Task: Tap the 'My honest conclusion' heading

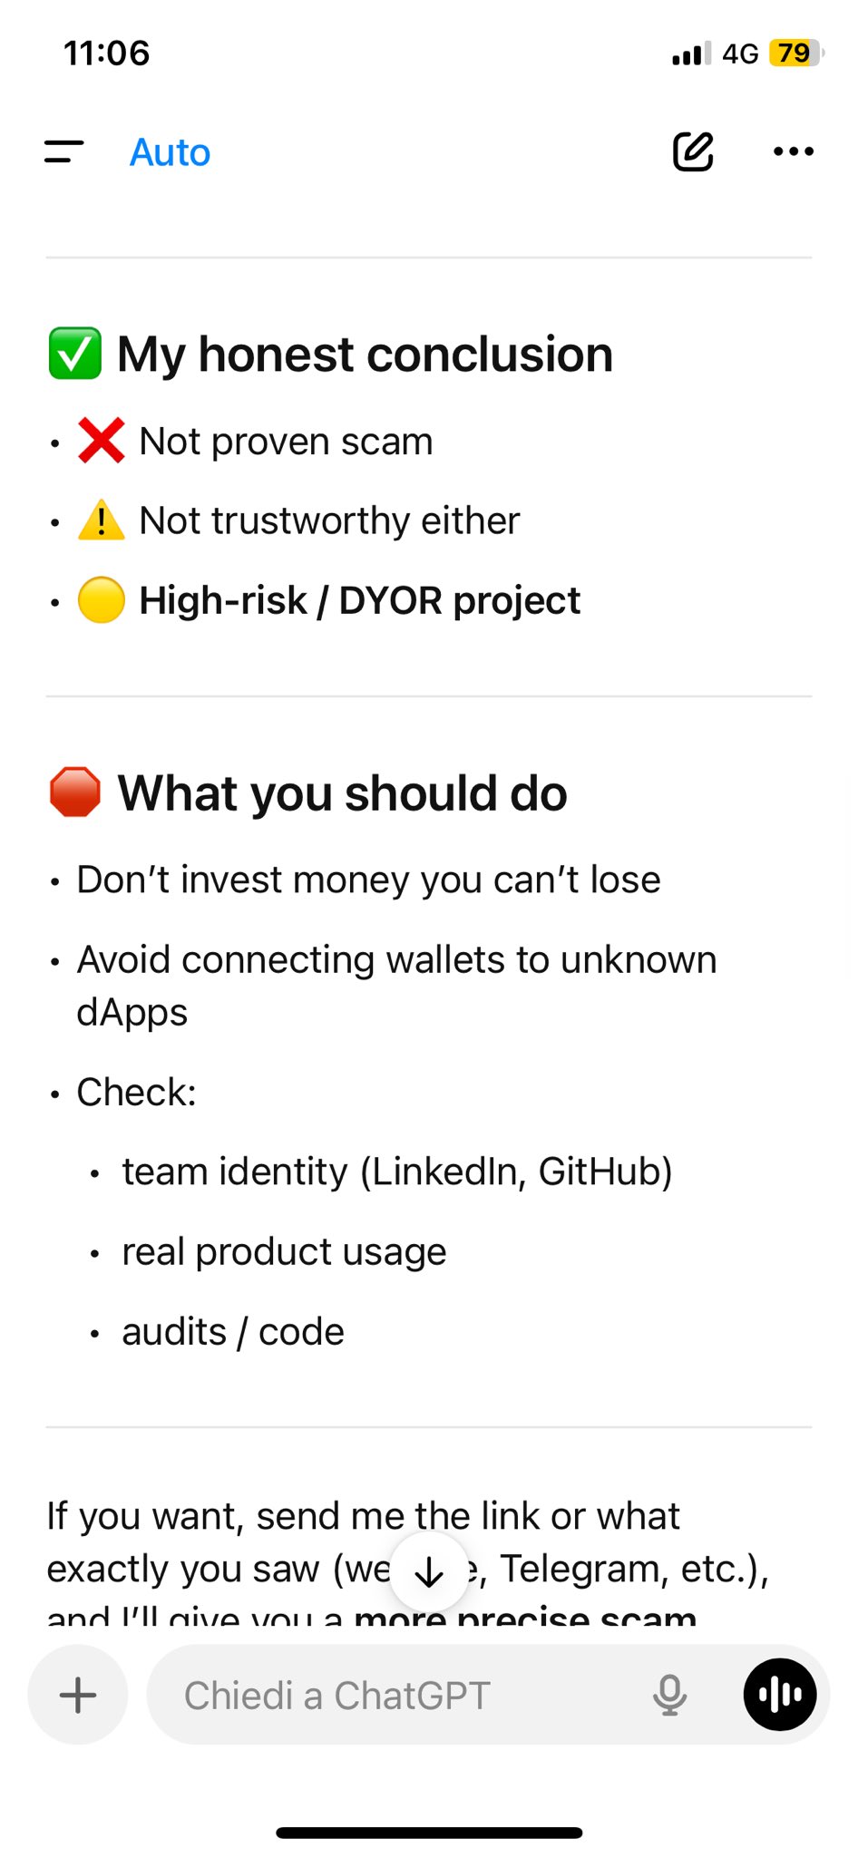Action: pos(365,354)
